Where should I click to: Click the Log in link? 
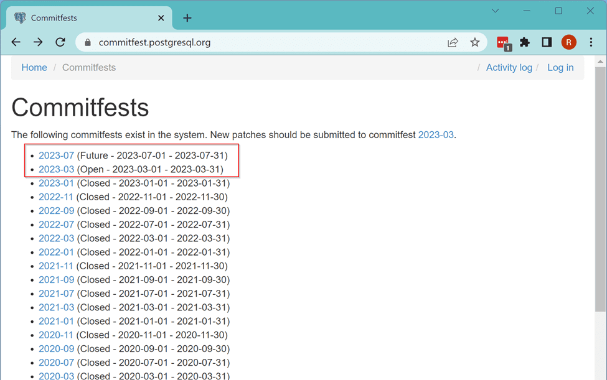560,67
